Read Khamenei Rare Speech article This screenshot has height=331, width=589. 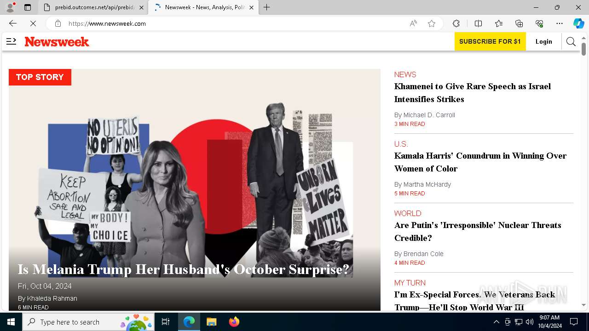click(x=473, y=93)
